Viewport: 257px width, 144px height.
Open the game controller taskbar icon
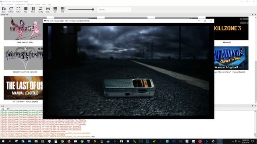coord(121,141)
